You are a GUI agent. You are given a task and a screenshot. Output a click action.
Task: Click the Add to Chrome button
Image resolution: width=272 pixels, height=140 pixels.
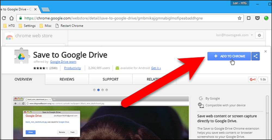coord(229,56)
